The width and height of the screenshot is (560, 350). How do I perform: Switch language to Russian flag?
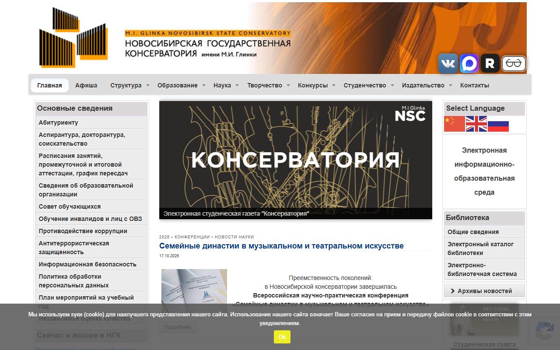498,124
